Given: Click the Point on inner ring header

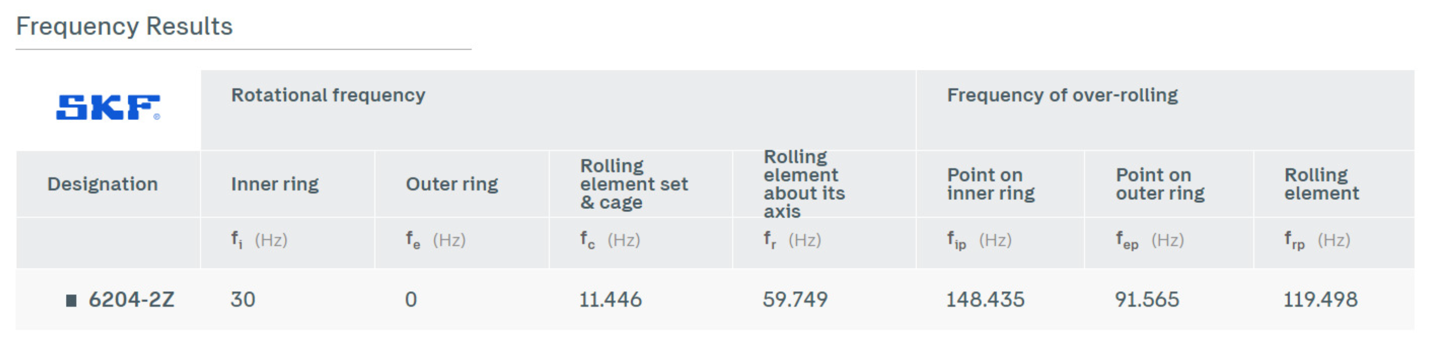Looking at the screenshot, I should [x=991, y=184].
